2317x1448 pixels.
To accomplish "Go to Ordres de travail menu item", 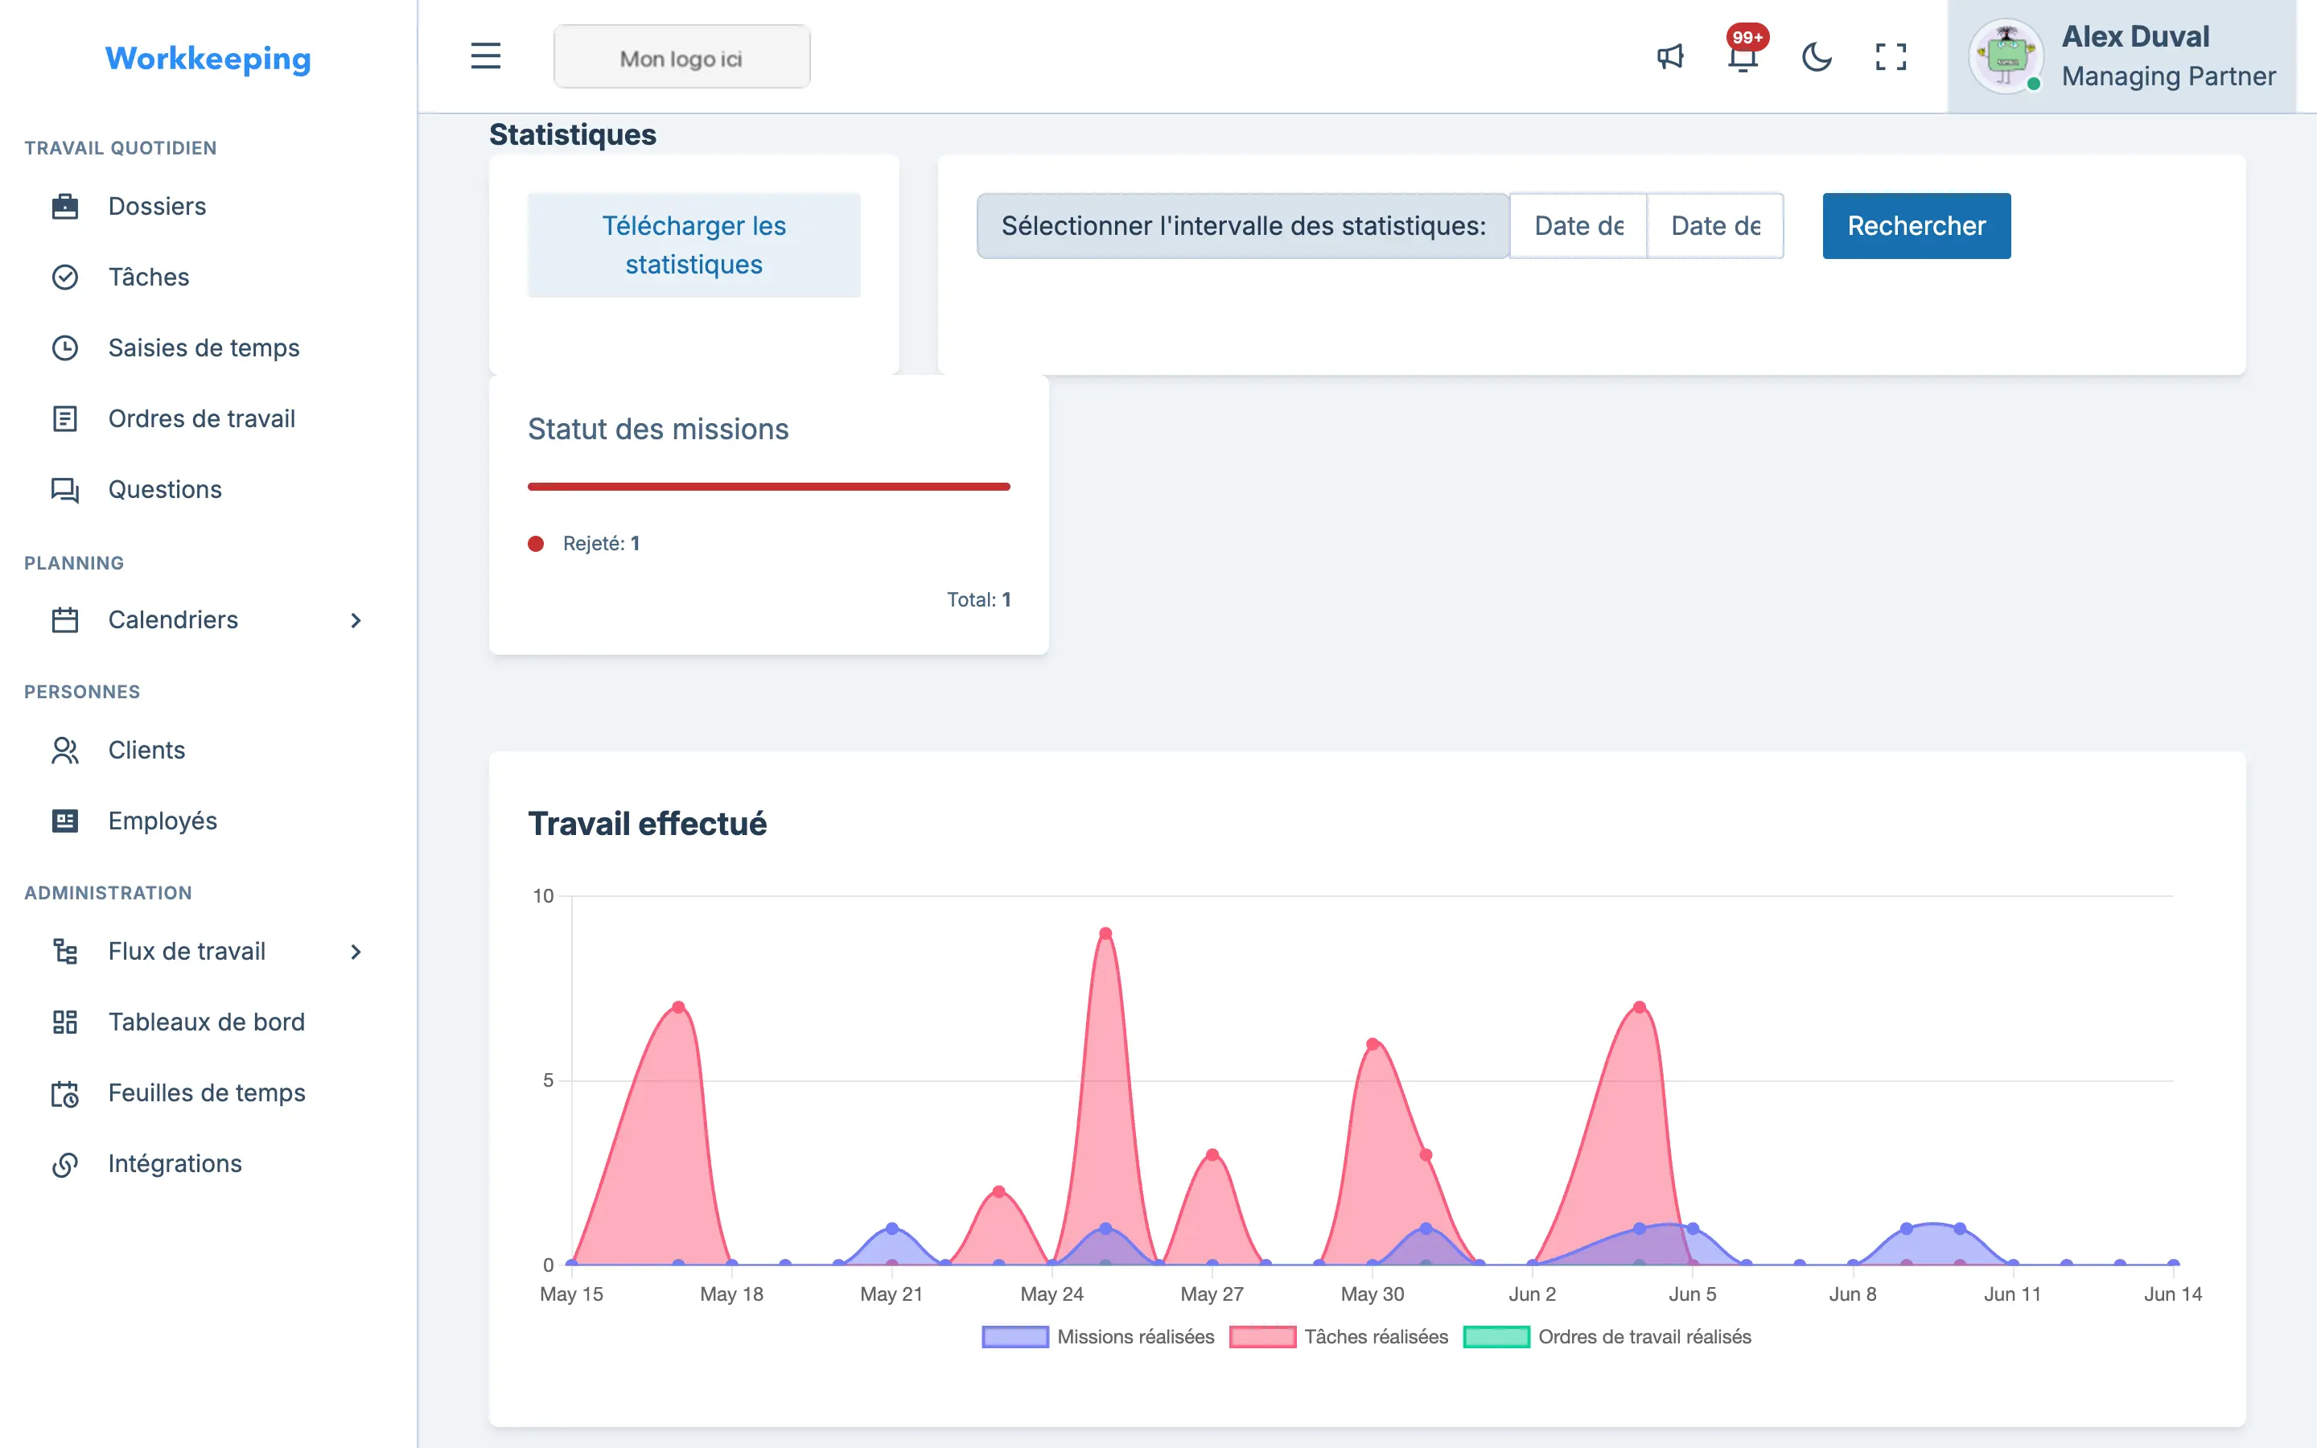I will pos(202,418).
